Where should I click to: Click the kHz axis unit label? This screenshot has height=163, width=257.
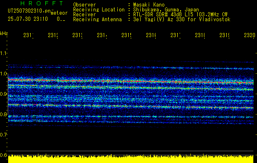(x=4, y=33)
